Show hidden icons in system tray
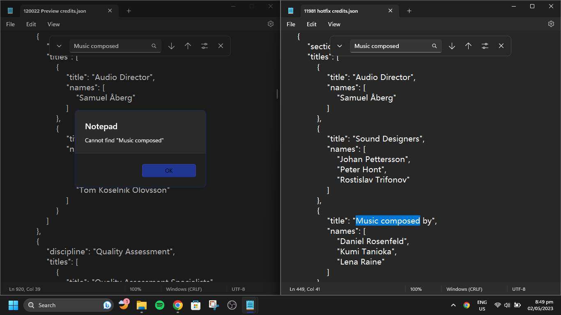Screen dimensions: 561x315 click(453, 305)
